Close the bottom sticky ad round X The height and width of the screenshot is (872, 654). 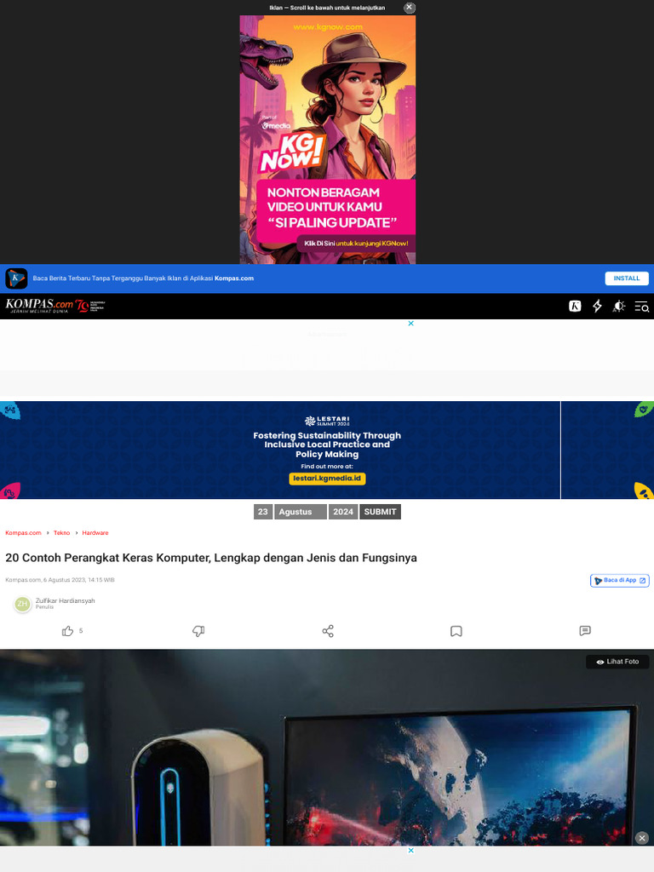[x=642, y=838]
